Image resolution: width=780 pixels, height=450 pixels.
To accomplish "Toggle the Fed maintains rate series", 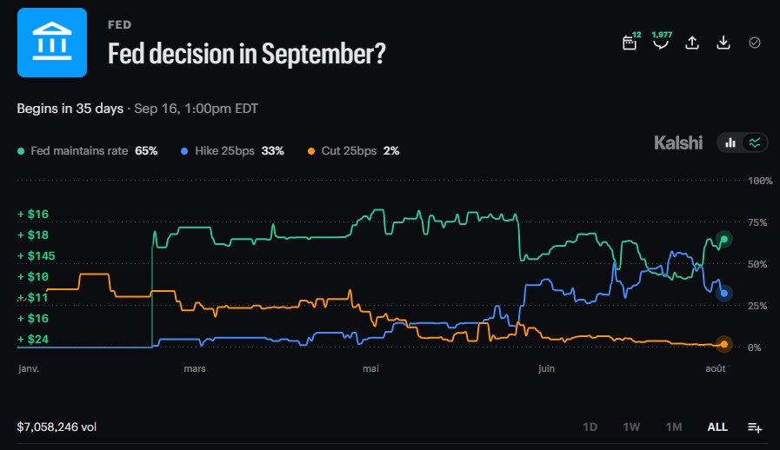I will click(x=88, y=150).
